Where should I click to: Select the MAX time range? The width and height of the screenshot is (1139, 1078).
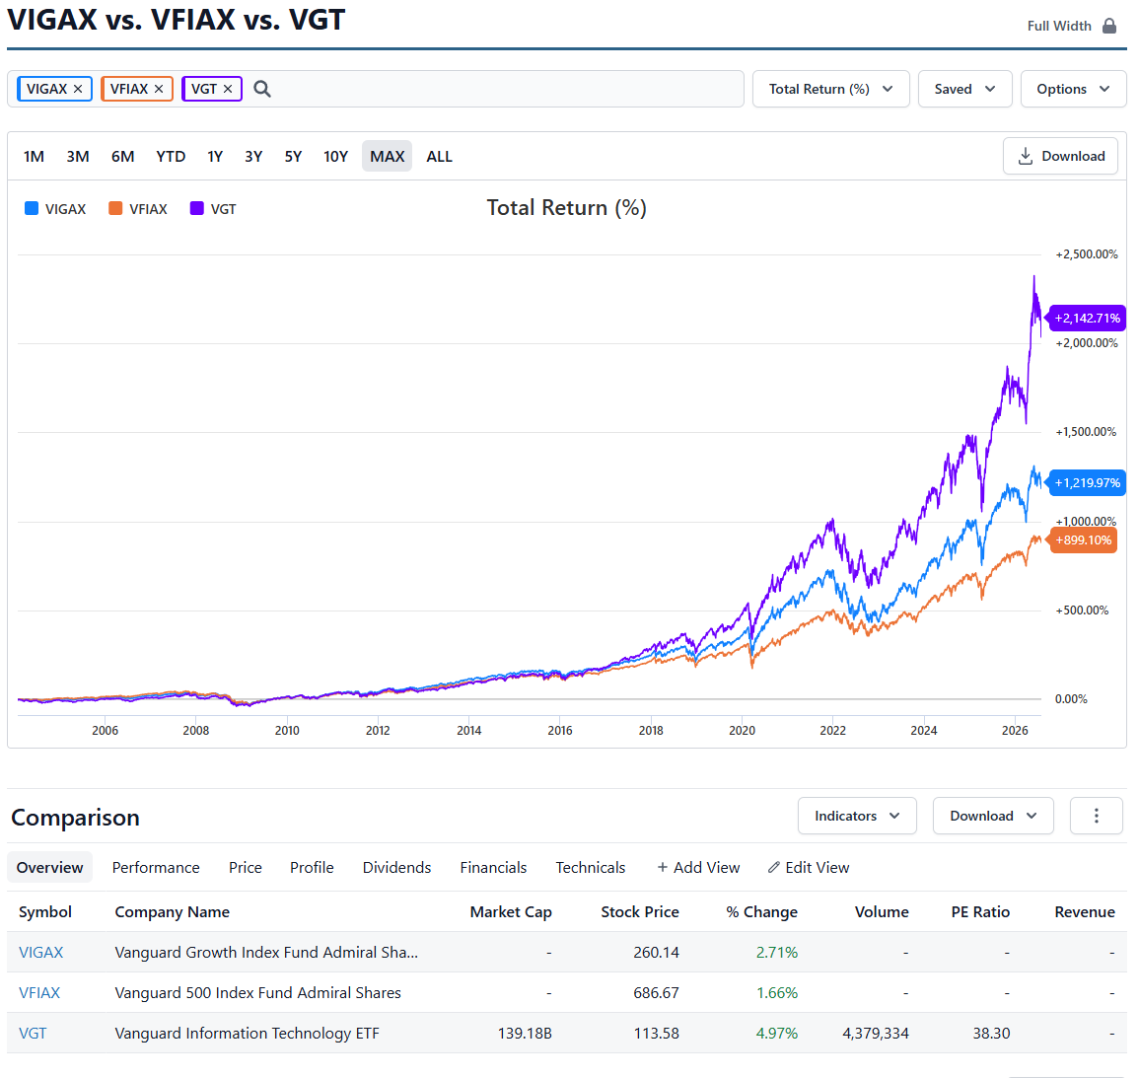pyautogui.click(x=388, y=156)
